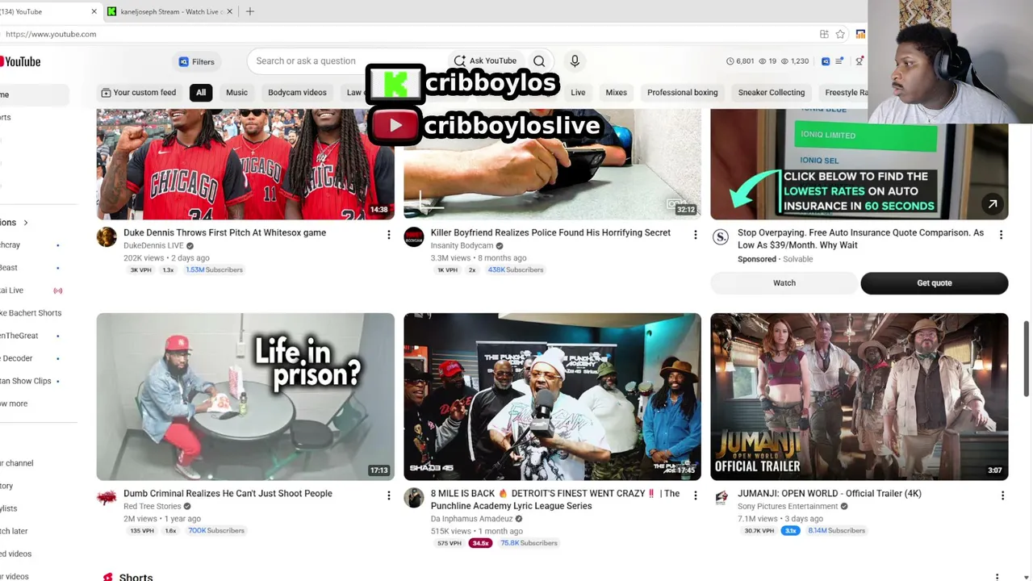
Task: Open more options for the Solvable ad
Action: [x=1001, y=235]
